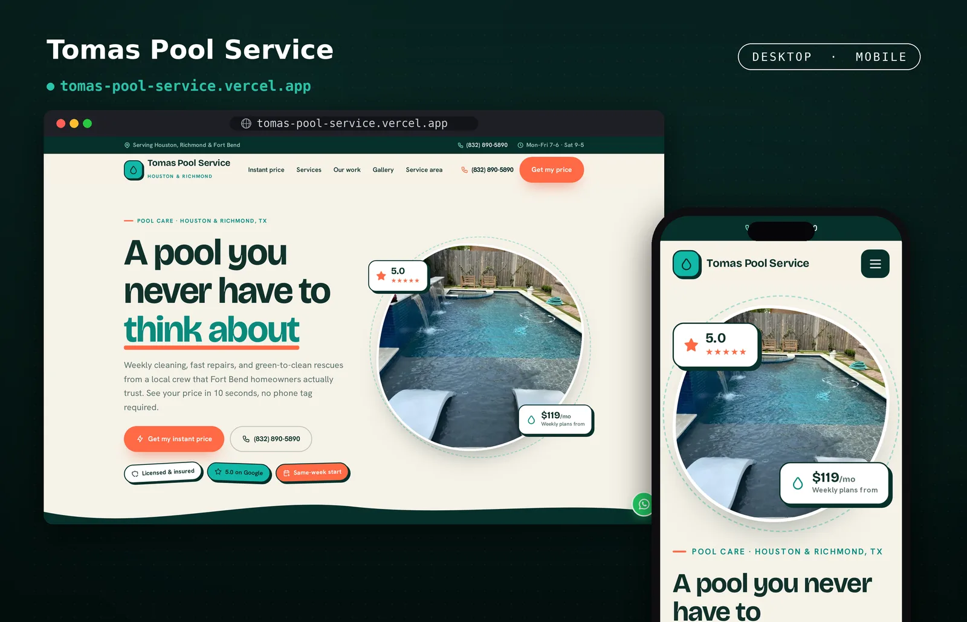
Task: Click the green maximize window dot
Action: [88, 123]
